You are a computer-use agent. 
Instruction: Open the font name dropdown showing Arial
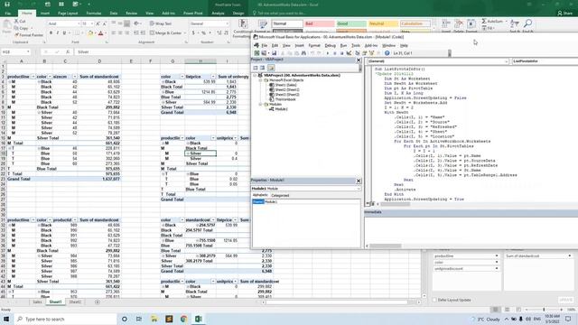coord(79,23)
